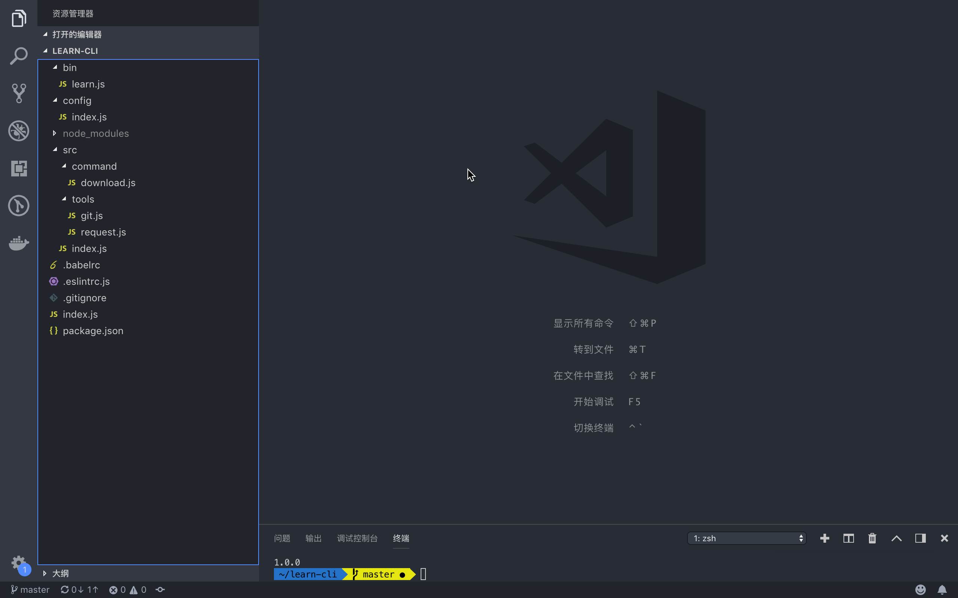Expand the node_modules folder

(x=95, y=133)
